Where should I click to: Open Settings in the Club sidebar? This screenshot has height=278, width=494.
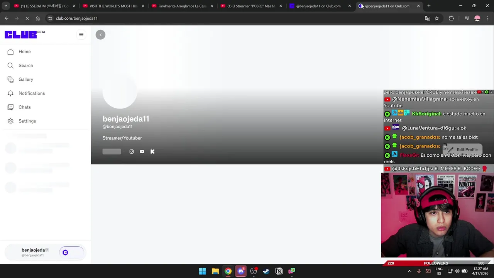[27, 121]
